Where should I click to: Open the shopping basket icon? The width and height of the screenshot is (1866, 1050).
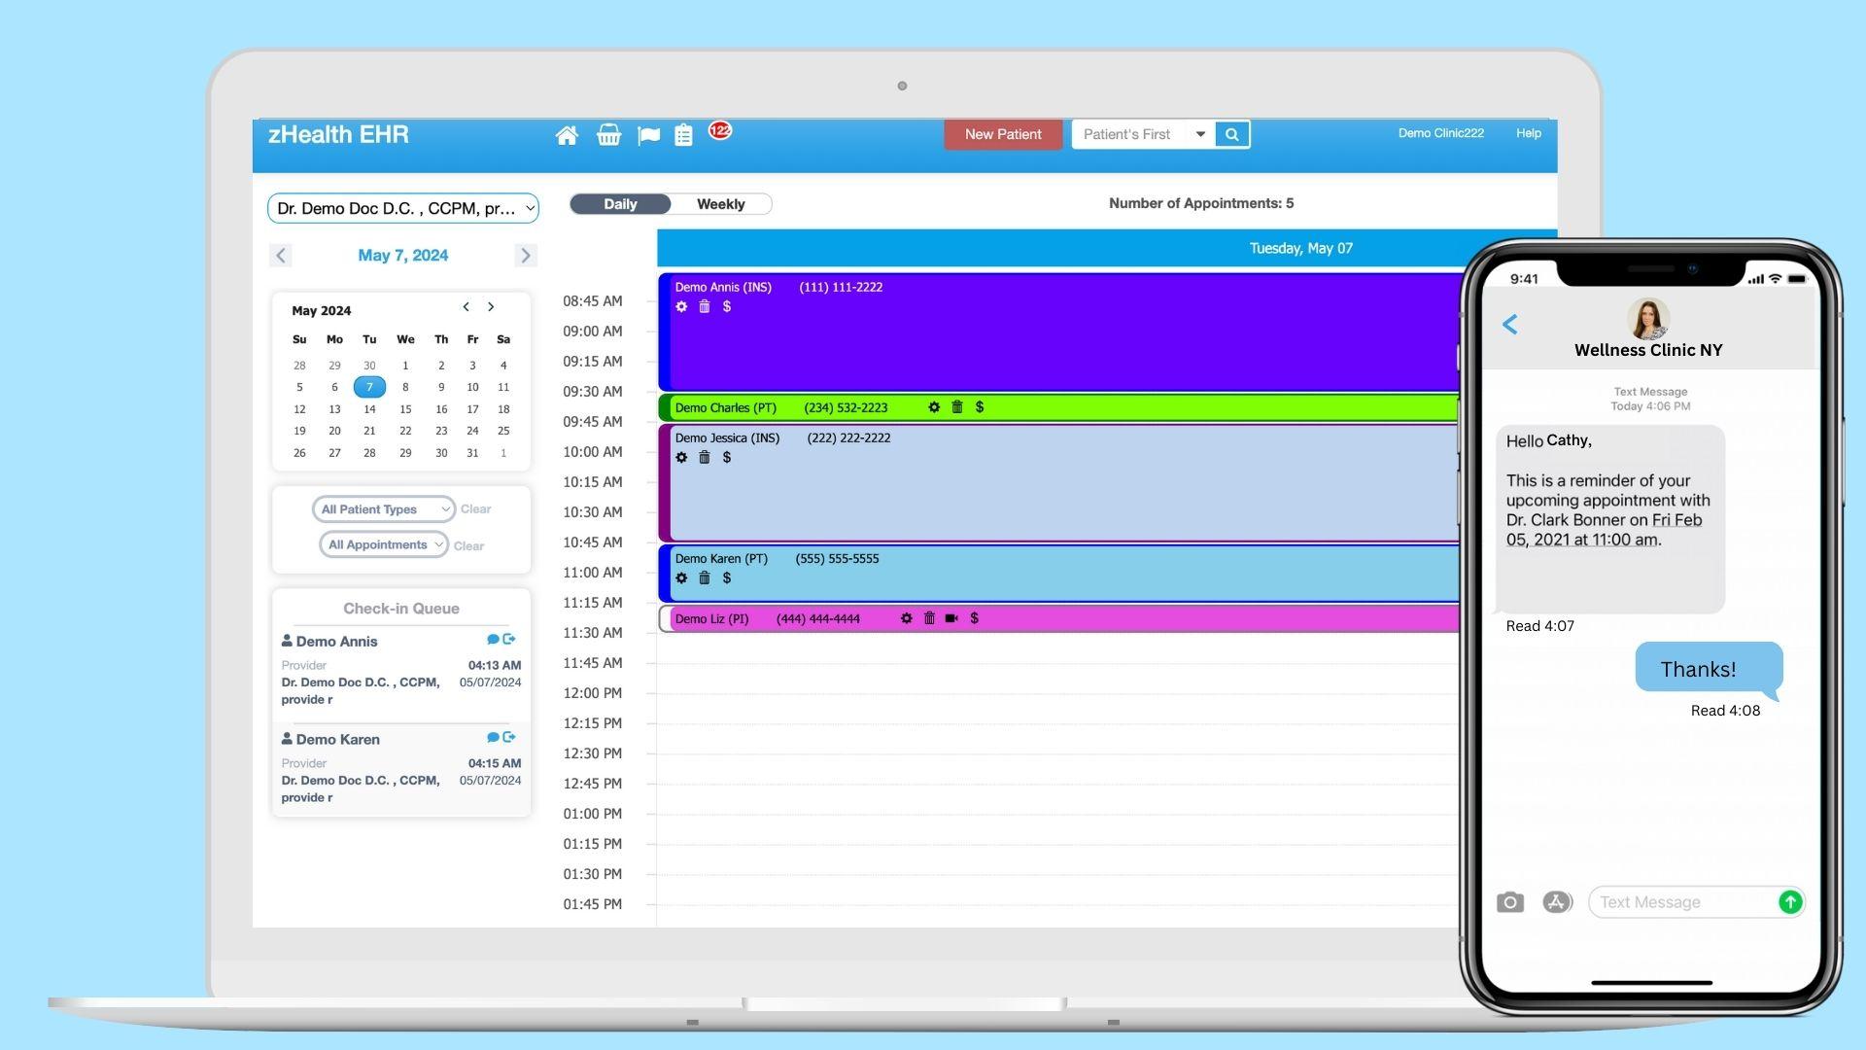[x=607, y=134]
